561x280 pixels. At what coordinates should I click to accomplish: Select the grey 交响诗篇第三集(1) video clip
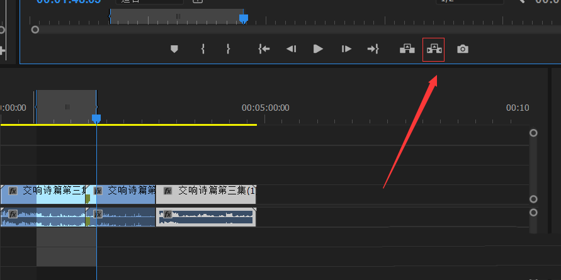(x=206, y=194)
